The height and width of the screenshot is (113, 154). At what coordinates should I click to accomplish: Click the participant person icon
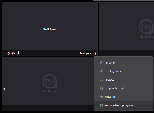click(18, 53)
